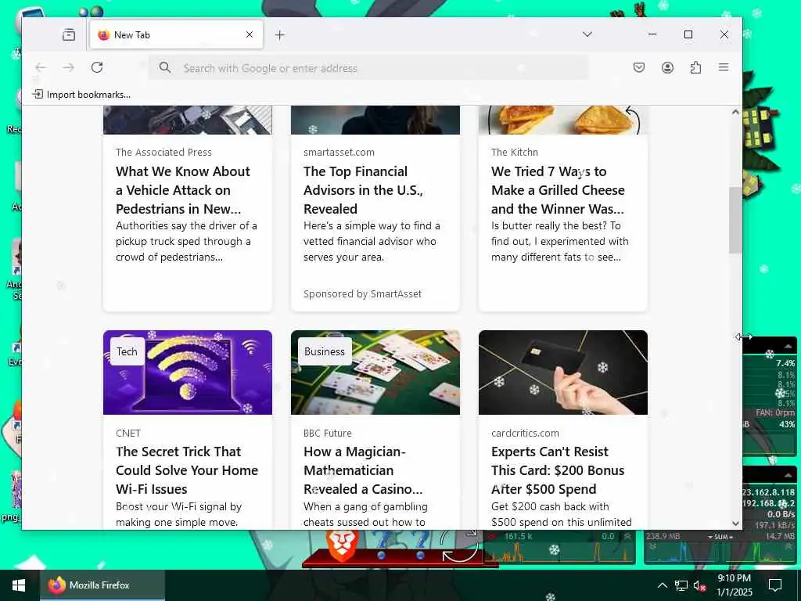The image size is (801, 601).
Task: Close the New Tab tab
Action: [x=250, y=34]
